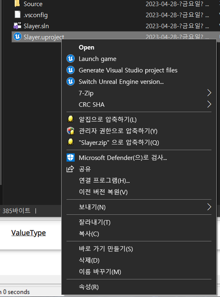Click the ALZip icon beside 알집으로 압축하기(L)
This screenshot has height=297, width=220.
(x=71, y=119)
